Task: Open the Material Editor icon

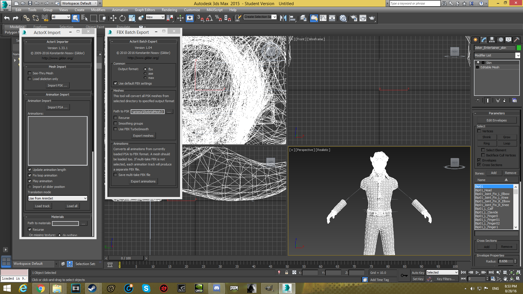Action: click(x=343, y=18)
